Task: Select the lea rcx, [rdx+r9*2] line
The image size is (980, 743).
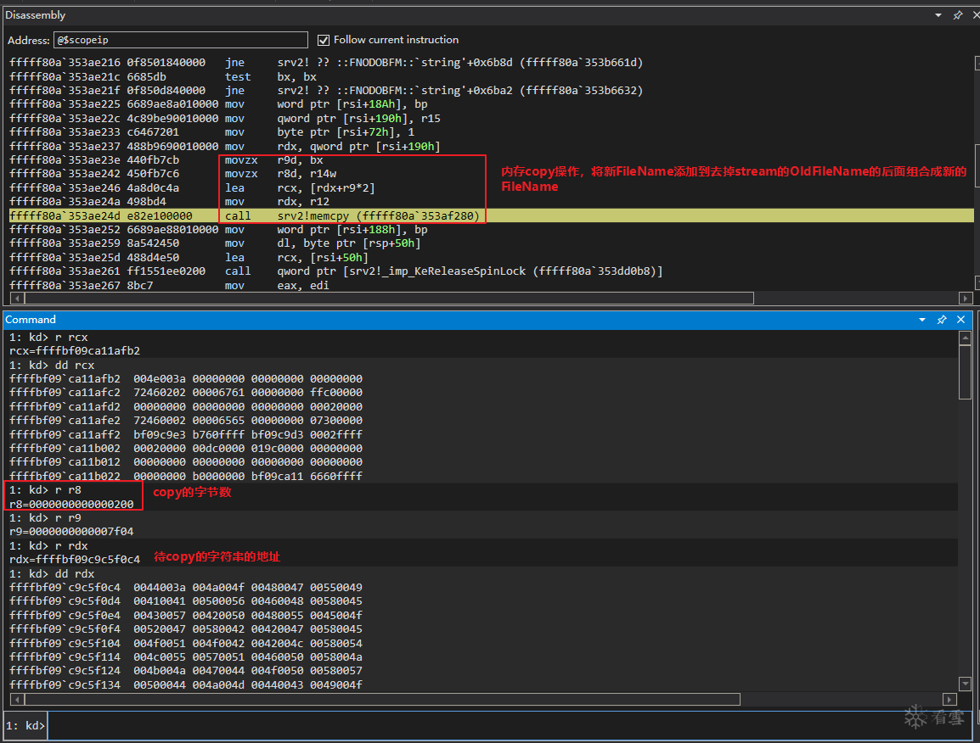Action: tap(193, 188)
